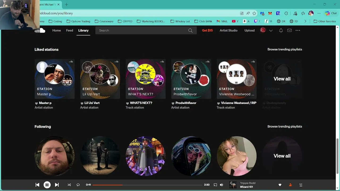
Task: Open the Prodwithflavor station artwork
Action: coord(191,79)
